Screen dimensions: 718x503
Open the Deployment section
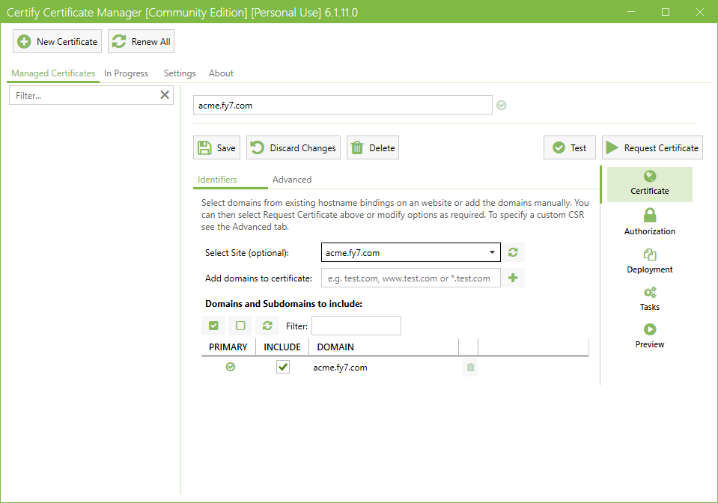[x=650, y=261]
